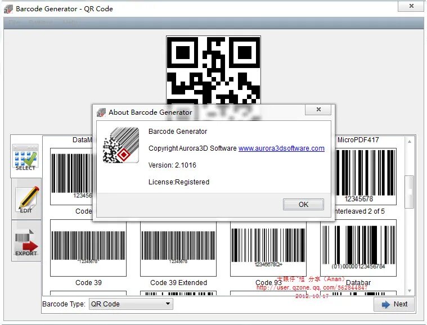Select the Code 39 Extended barcode thumbnail
This screenshot has height=325, width=427.
[178, 248]
